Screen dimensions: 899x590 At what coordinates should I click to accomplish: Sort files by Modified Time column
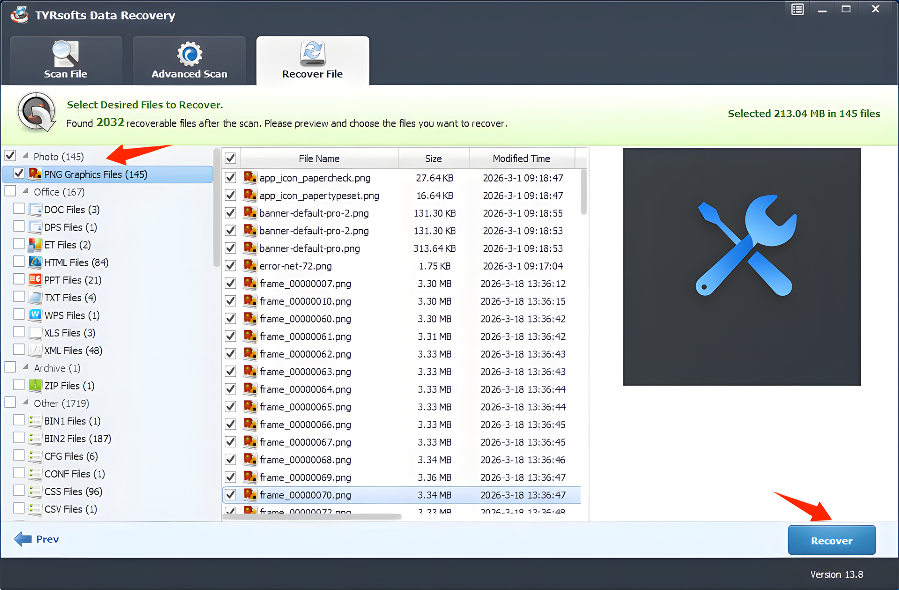pos(521,159)
